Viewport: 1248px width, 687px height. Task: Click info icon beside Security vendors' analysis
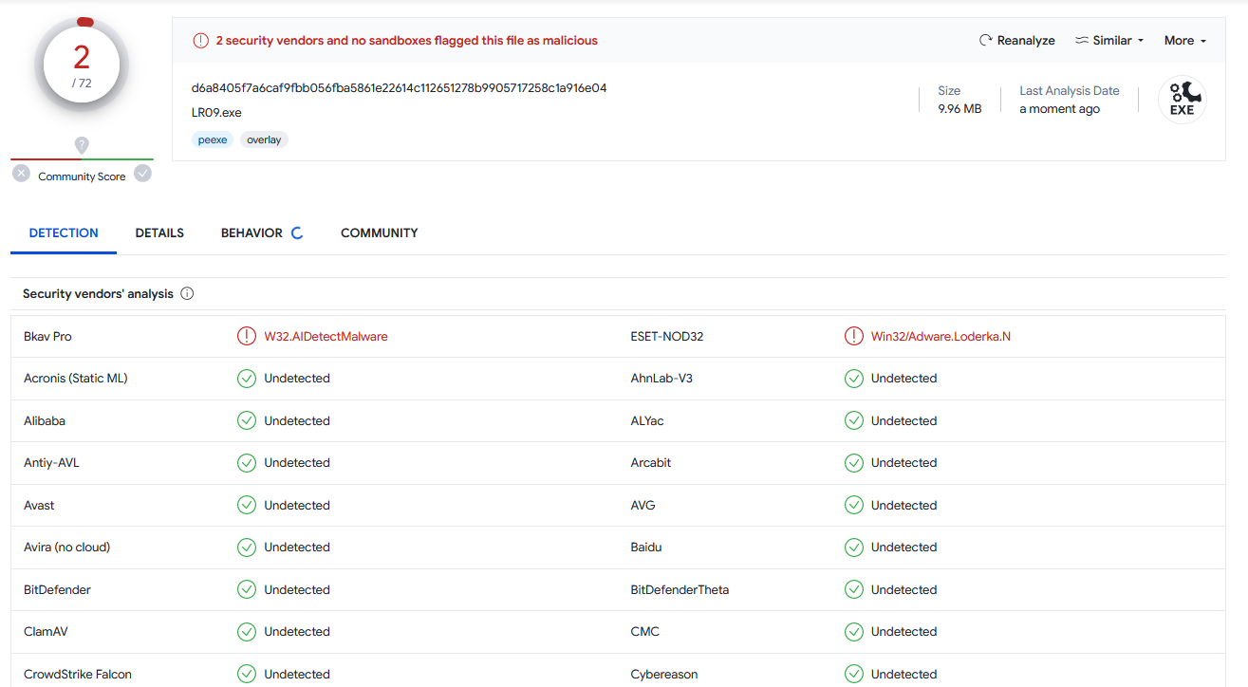[x=187, y=294]
